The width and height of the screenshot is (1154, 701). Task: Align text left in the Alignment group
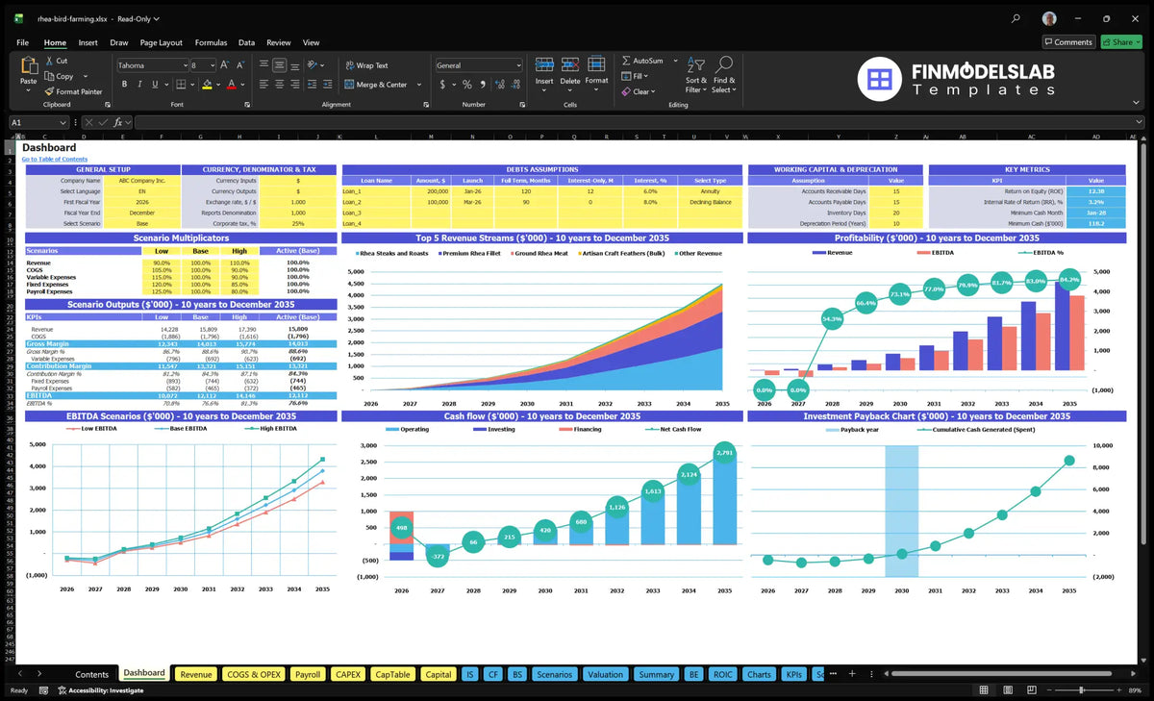(x=263, y=85)
